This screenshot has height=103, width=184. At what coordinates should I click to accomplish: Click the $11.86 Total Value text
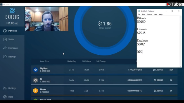[x=105, y=25]
